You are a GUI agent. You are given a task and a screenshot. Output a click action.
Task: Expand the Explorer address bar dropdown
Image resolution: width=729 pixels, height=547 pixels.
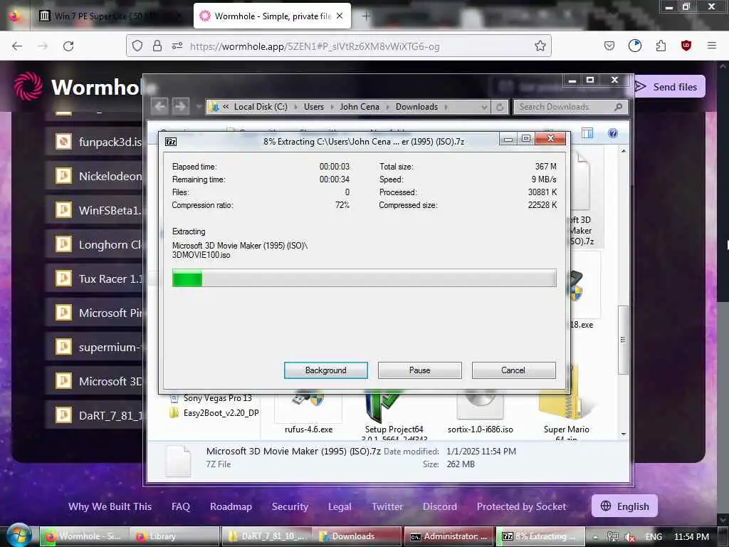click(484, 107)
